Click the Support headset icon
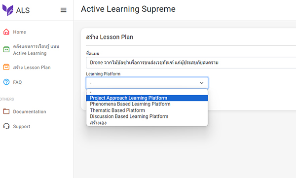The width and height of the screenshot is (296, 178). coord(6,126)
